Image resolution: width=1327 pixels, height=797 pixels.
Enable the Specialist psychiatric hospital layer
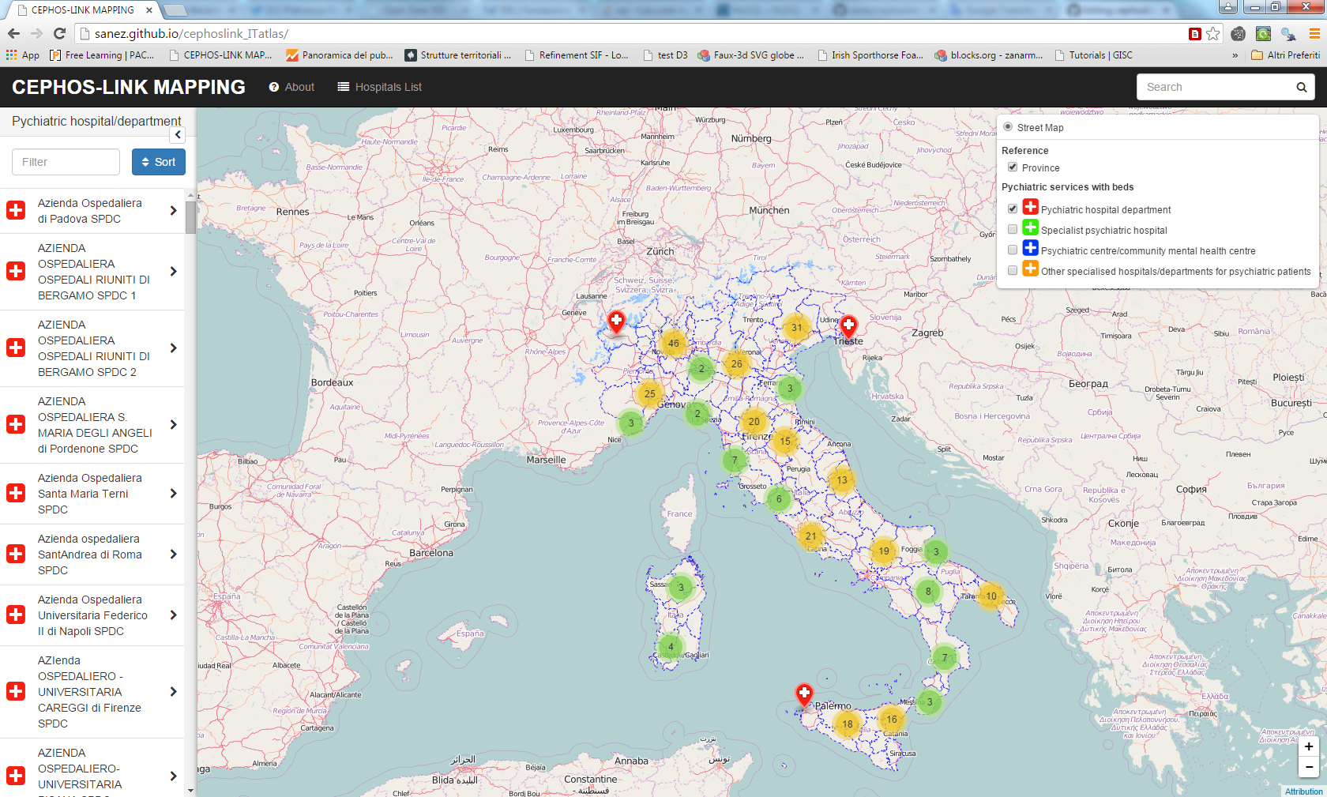click(x=1013, y=230)
